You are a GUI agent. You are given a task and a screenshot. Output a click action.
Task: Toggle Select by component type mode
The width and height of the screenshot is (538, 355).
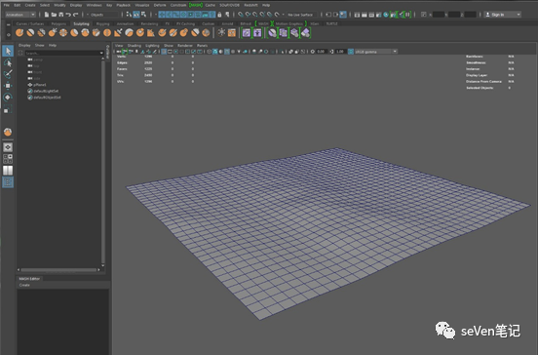144,15
